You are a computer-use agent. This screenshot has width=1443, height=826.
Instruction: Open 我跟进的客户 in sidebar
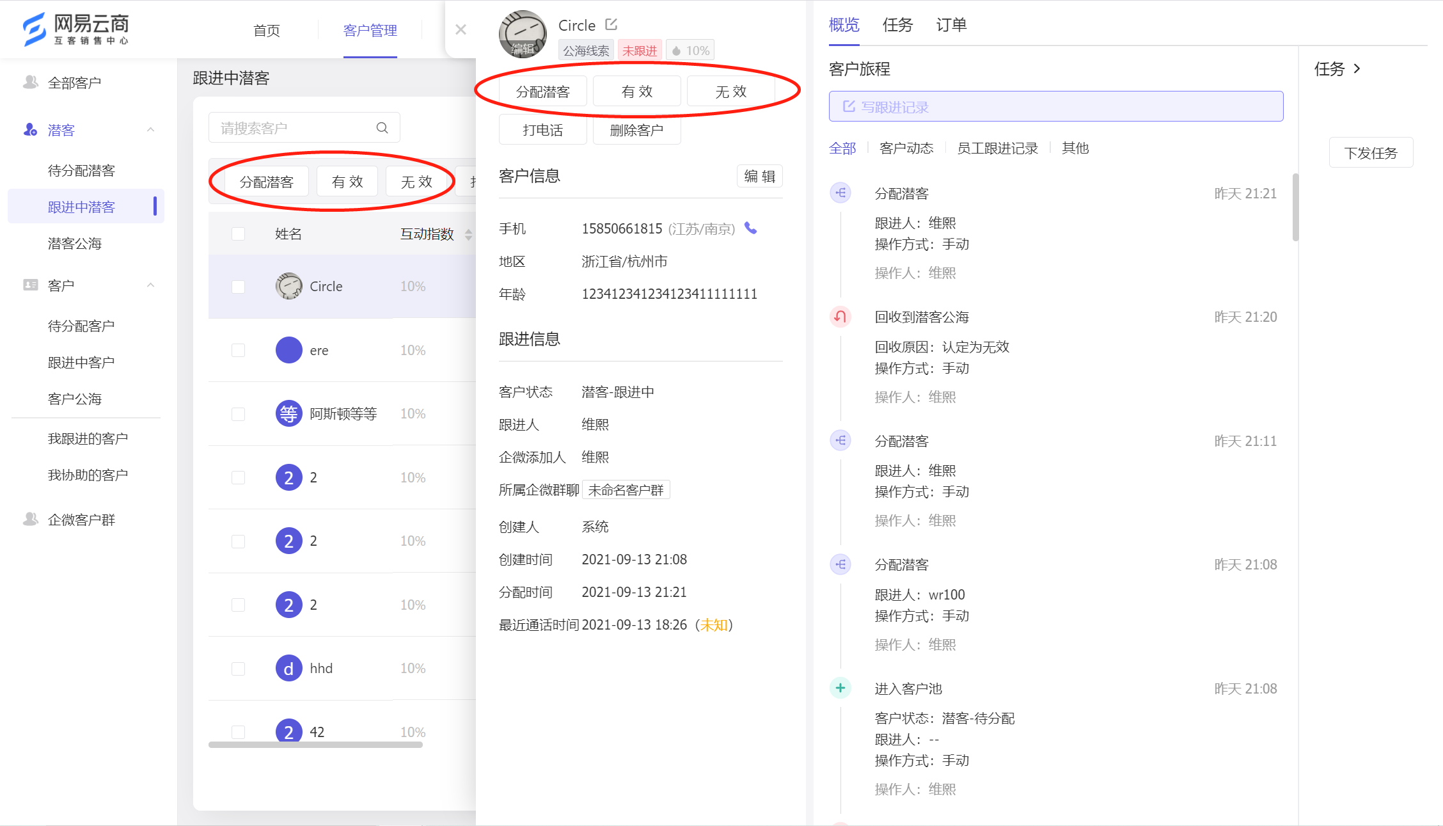88,438
